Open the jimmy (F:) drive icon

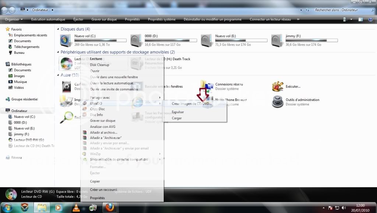[277, 40]
